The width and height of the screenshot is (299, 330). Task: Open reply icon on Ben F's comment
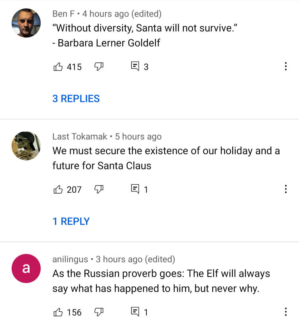[x=135, y=67]
